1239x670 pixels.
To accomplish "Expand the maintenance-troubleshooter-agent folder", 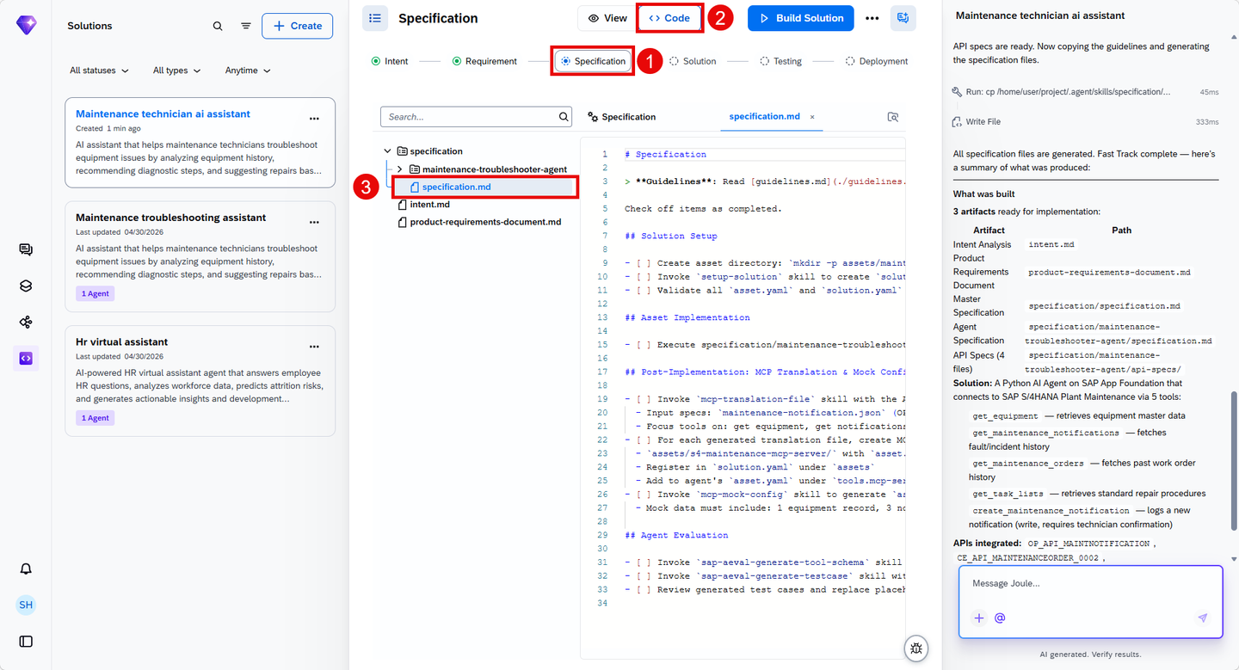I will [399, 169].
